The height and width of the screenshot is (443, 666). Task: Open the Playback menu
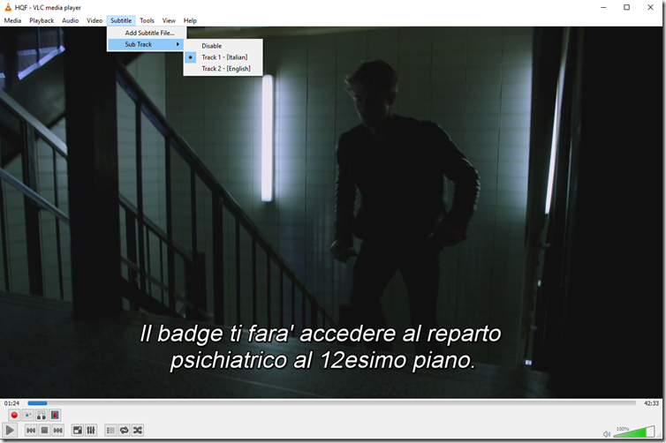tap(42, 20)
